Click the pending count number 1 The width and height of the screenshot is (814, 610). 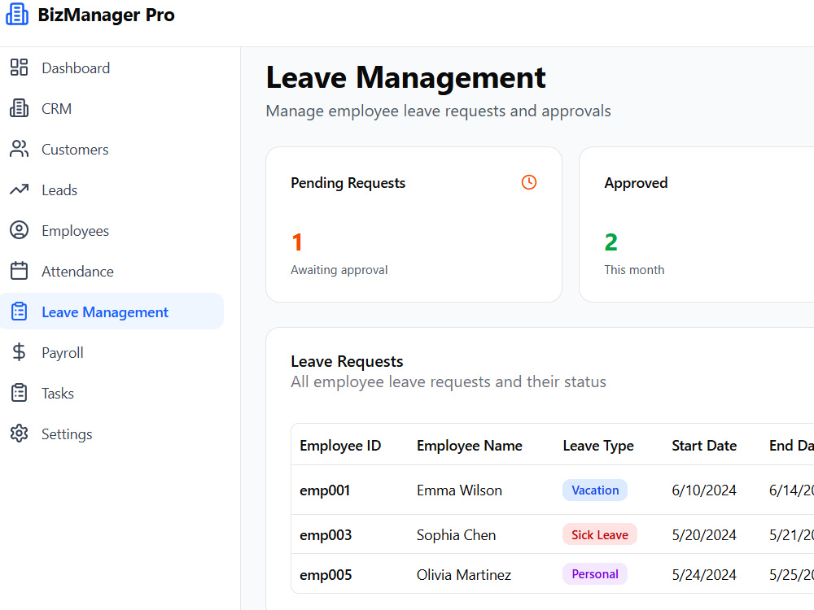point(297,242)
